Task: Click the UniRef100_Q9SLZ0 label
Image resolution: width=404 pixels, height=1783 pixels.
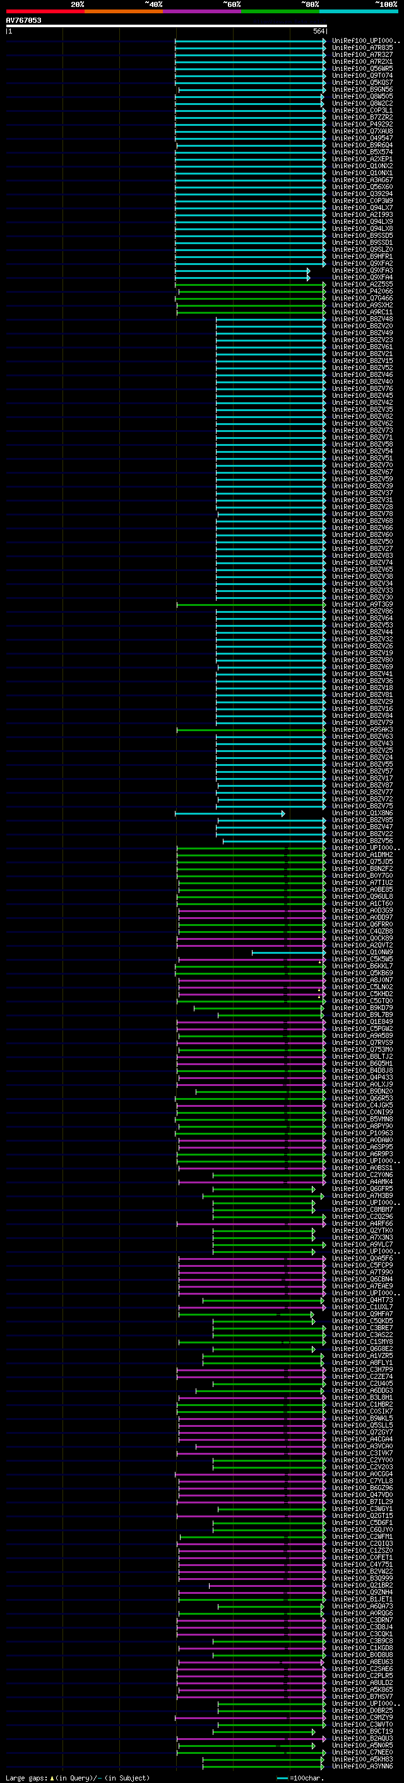Action: tap(362, 249)
